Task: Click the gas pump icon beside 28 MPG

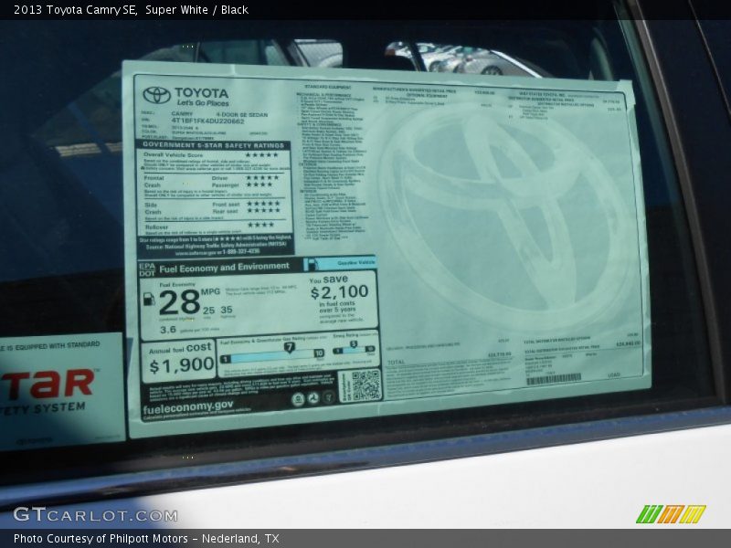Action: pyautogui.click(x=148, y=299)
